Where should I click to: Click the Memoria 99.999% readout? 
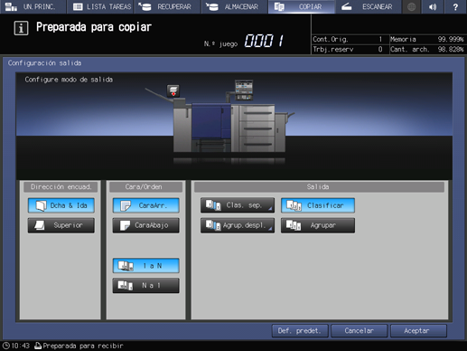[x=426, y=39]
